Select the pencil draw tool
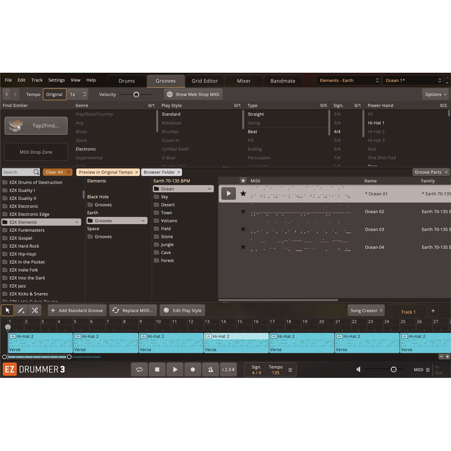This screenshot has width=451, height=451. 21,310
